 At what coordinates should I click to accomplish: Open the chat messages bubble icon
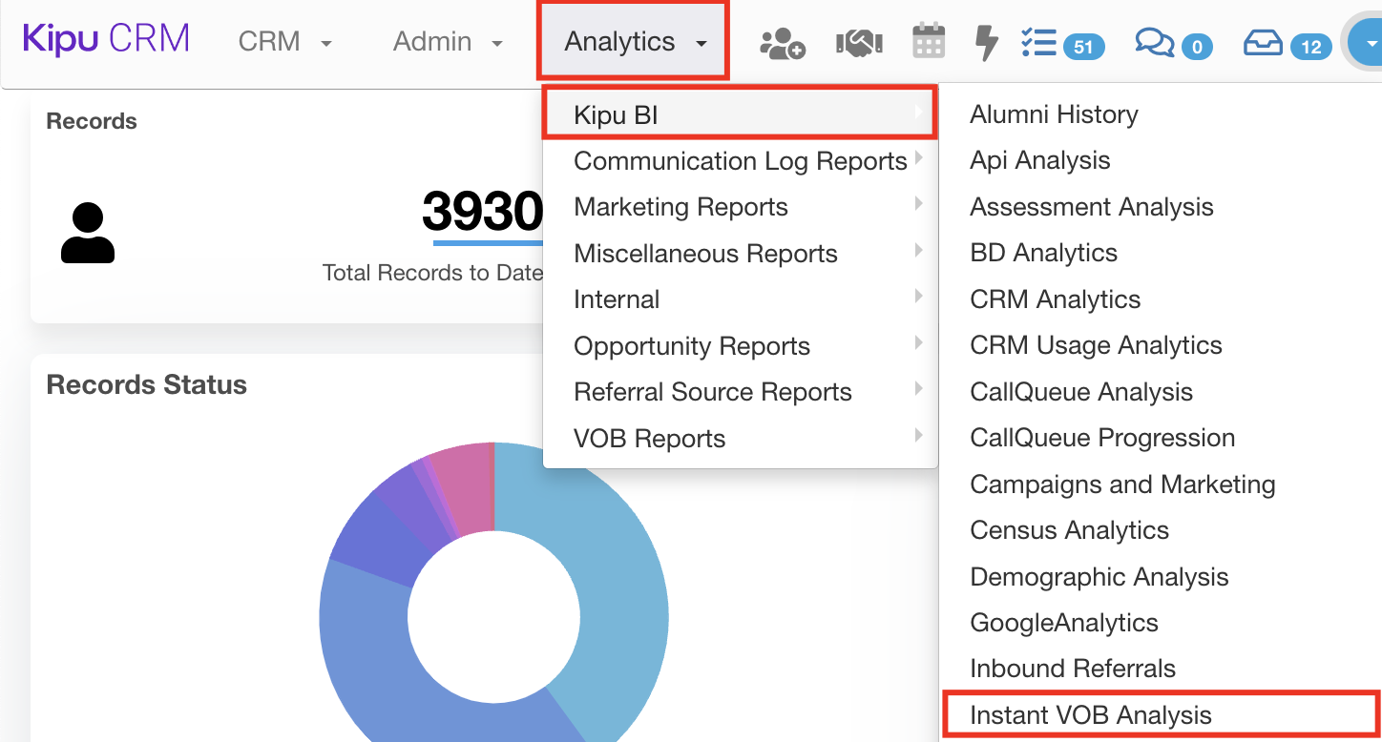1155,43
